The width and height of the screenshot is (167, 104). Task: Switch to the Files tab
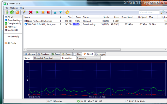77,54
